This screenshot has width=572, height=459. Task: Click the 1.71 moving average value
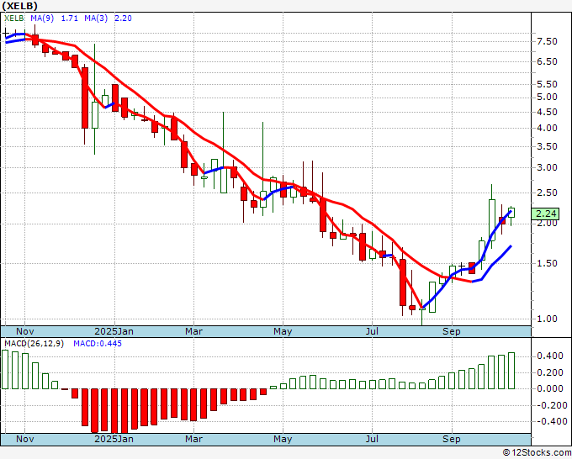click(x=69, y=18)
